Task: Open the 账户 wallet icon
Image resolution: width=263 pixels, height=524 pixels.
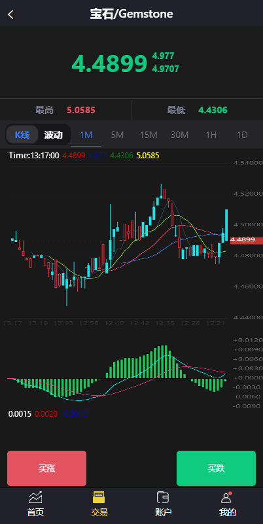Action: (163, 498)
